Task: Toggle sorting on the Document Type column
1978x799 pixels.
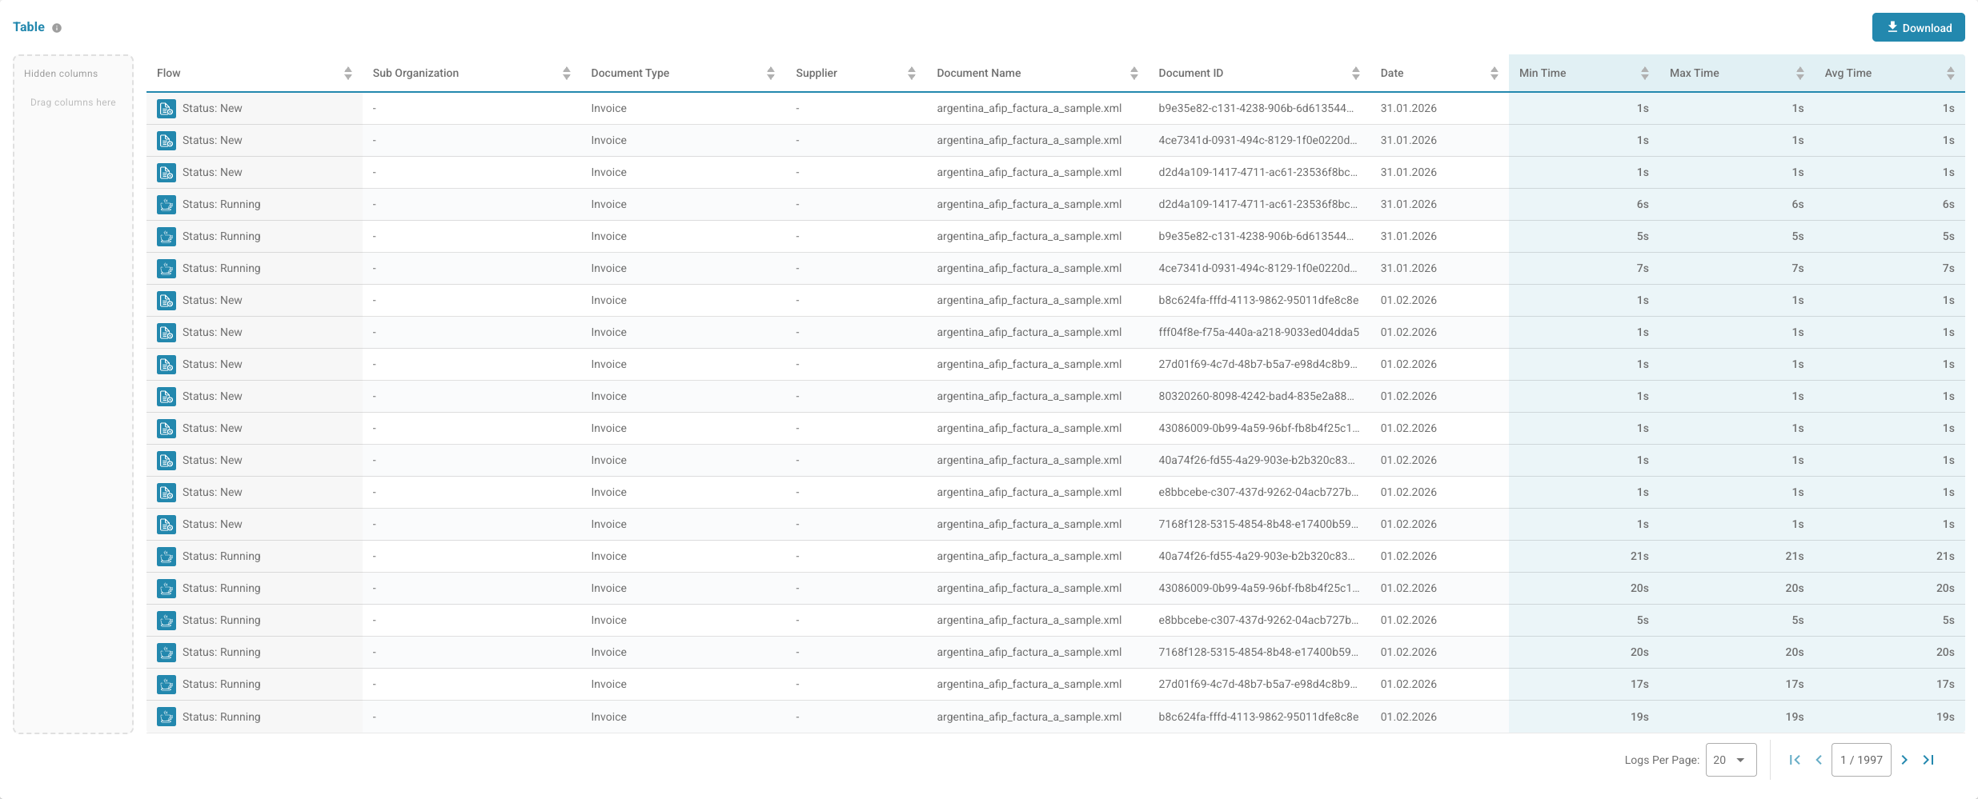Action: [x=771, y=74]
